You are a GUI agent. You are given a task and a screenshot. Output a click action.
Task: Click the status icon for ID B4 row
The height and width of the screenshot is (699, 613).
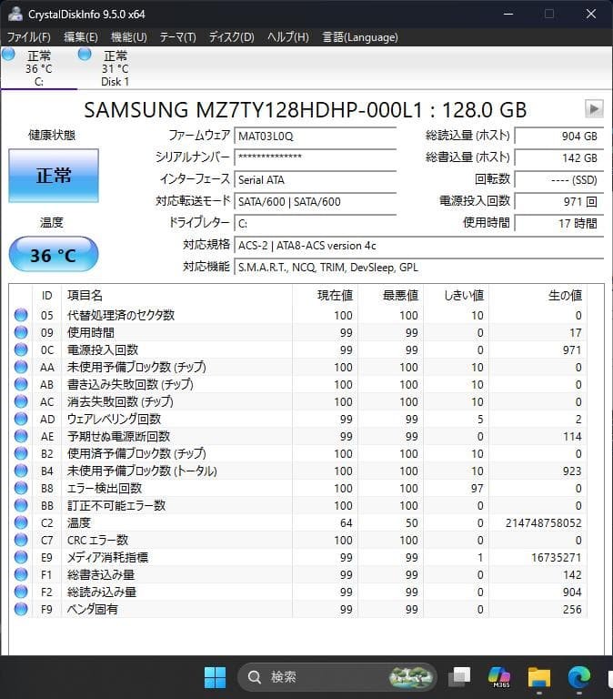(21, 471)
